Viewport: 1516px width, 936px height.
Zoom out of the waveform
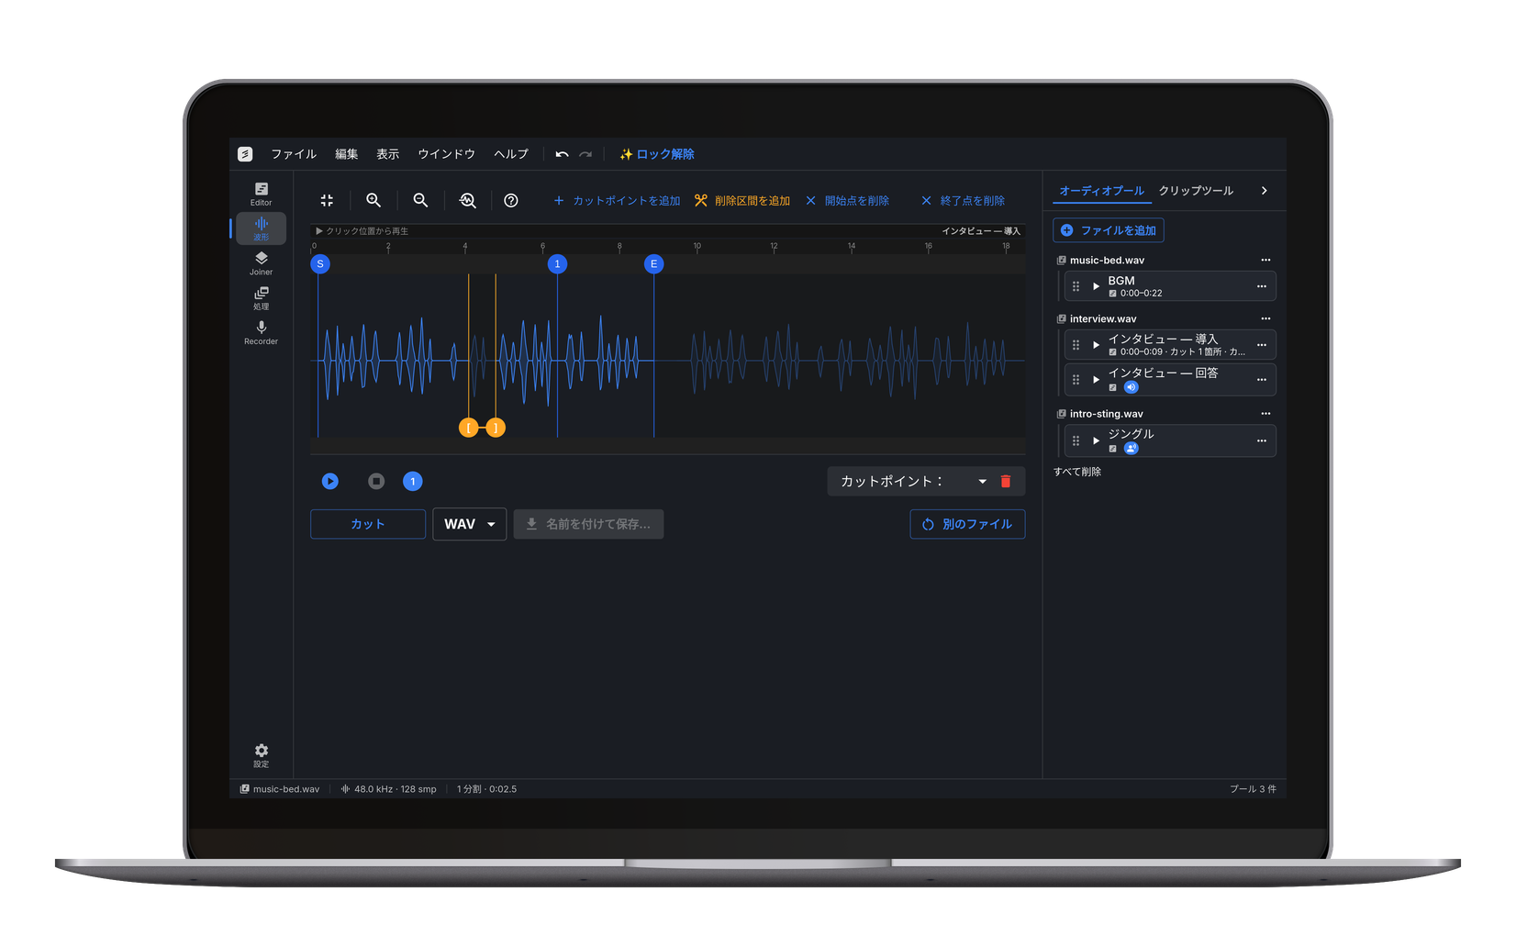coord(420,200)
